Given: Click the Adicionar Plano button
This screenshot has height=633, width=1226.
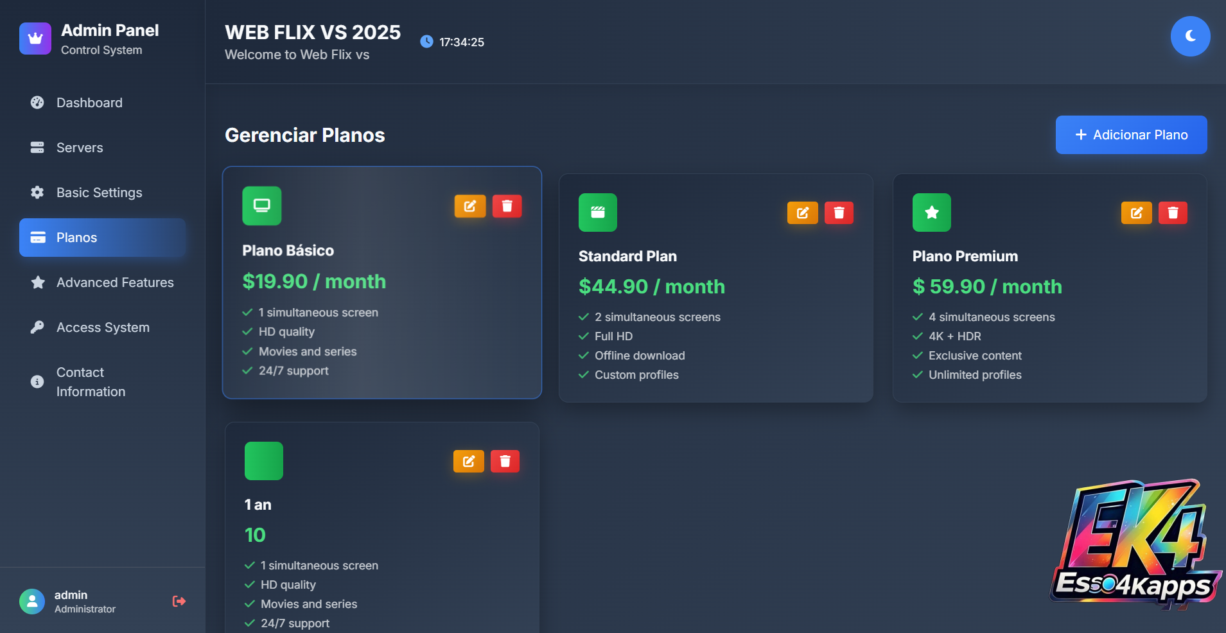Looking at the screenshot, I should click(1131, 135).
